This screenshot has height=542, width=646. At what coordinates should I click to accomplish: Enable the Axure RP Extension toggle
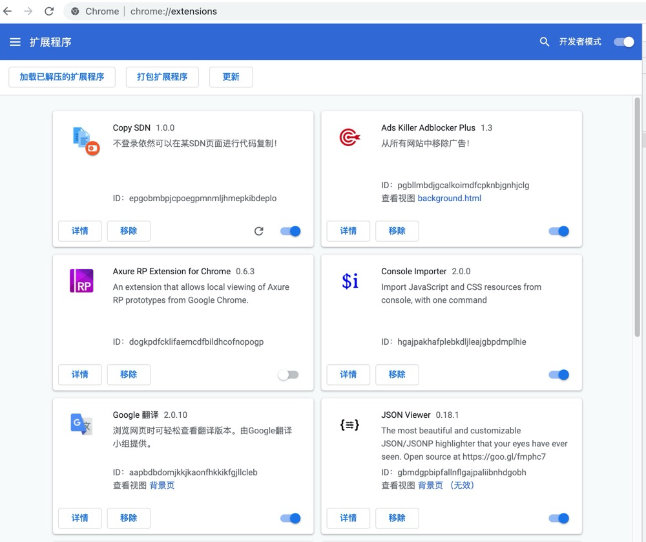coord(288,374)
